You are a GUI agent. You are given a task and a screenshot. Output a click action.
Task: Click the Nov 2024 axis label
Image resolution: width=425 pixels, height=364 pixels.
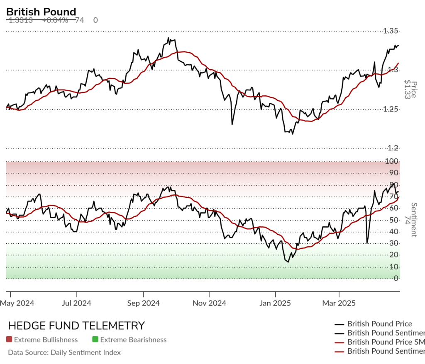tap(209, 303)
